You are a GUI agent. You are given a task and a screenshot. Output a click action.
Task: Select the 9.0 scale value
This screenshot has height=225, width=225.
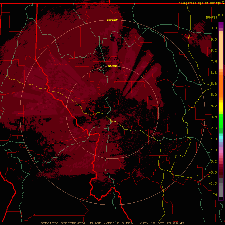(214, 39)
